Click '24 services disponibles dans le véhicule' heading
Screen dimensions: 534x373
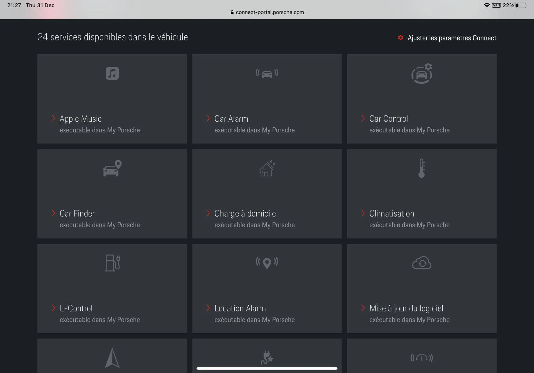[x=114, y=37]
